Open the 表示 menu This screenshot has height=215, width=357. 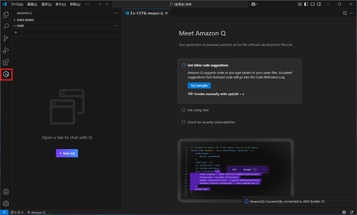point(61,4)
